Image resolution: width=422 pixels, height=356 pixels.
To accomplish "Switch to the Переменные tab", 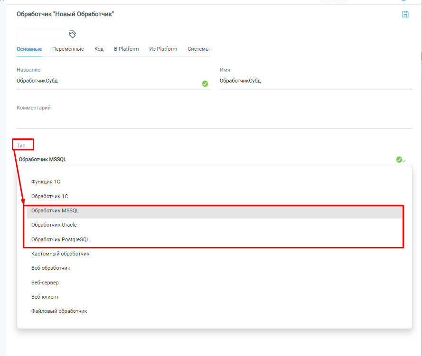I will tap(68, 49).
